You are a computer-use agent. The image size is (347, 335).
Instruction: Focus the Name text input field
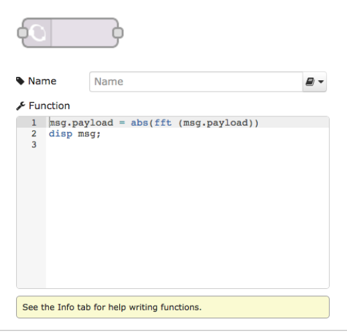[196, 82]
